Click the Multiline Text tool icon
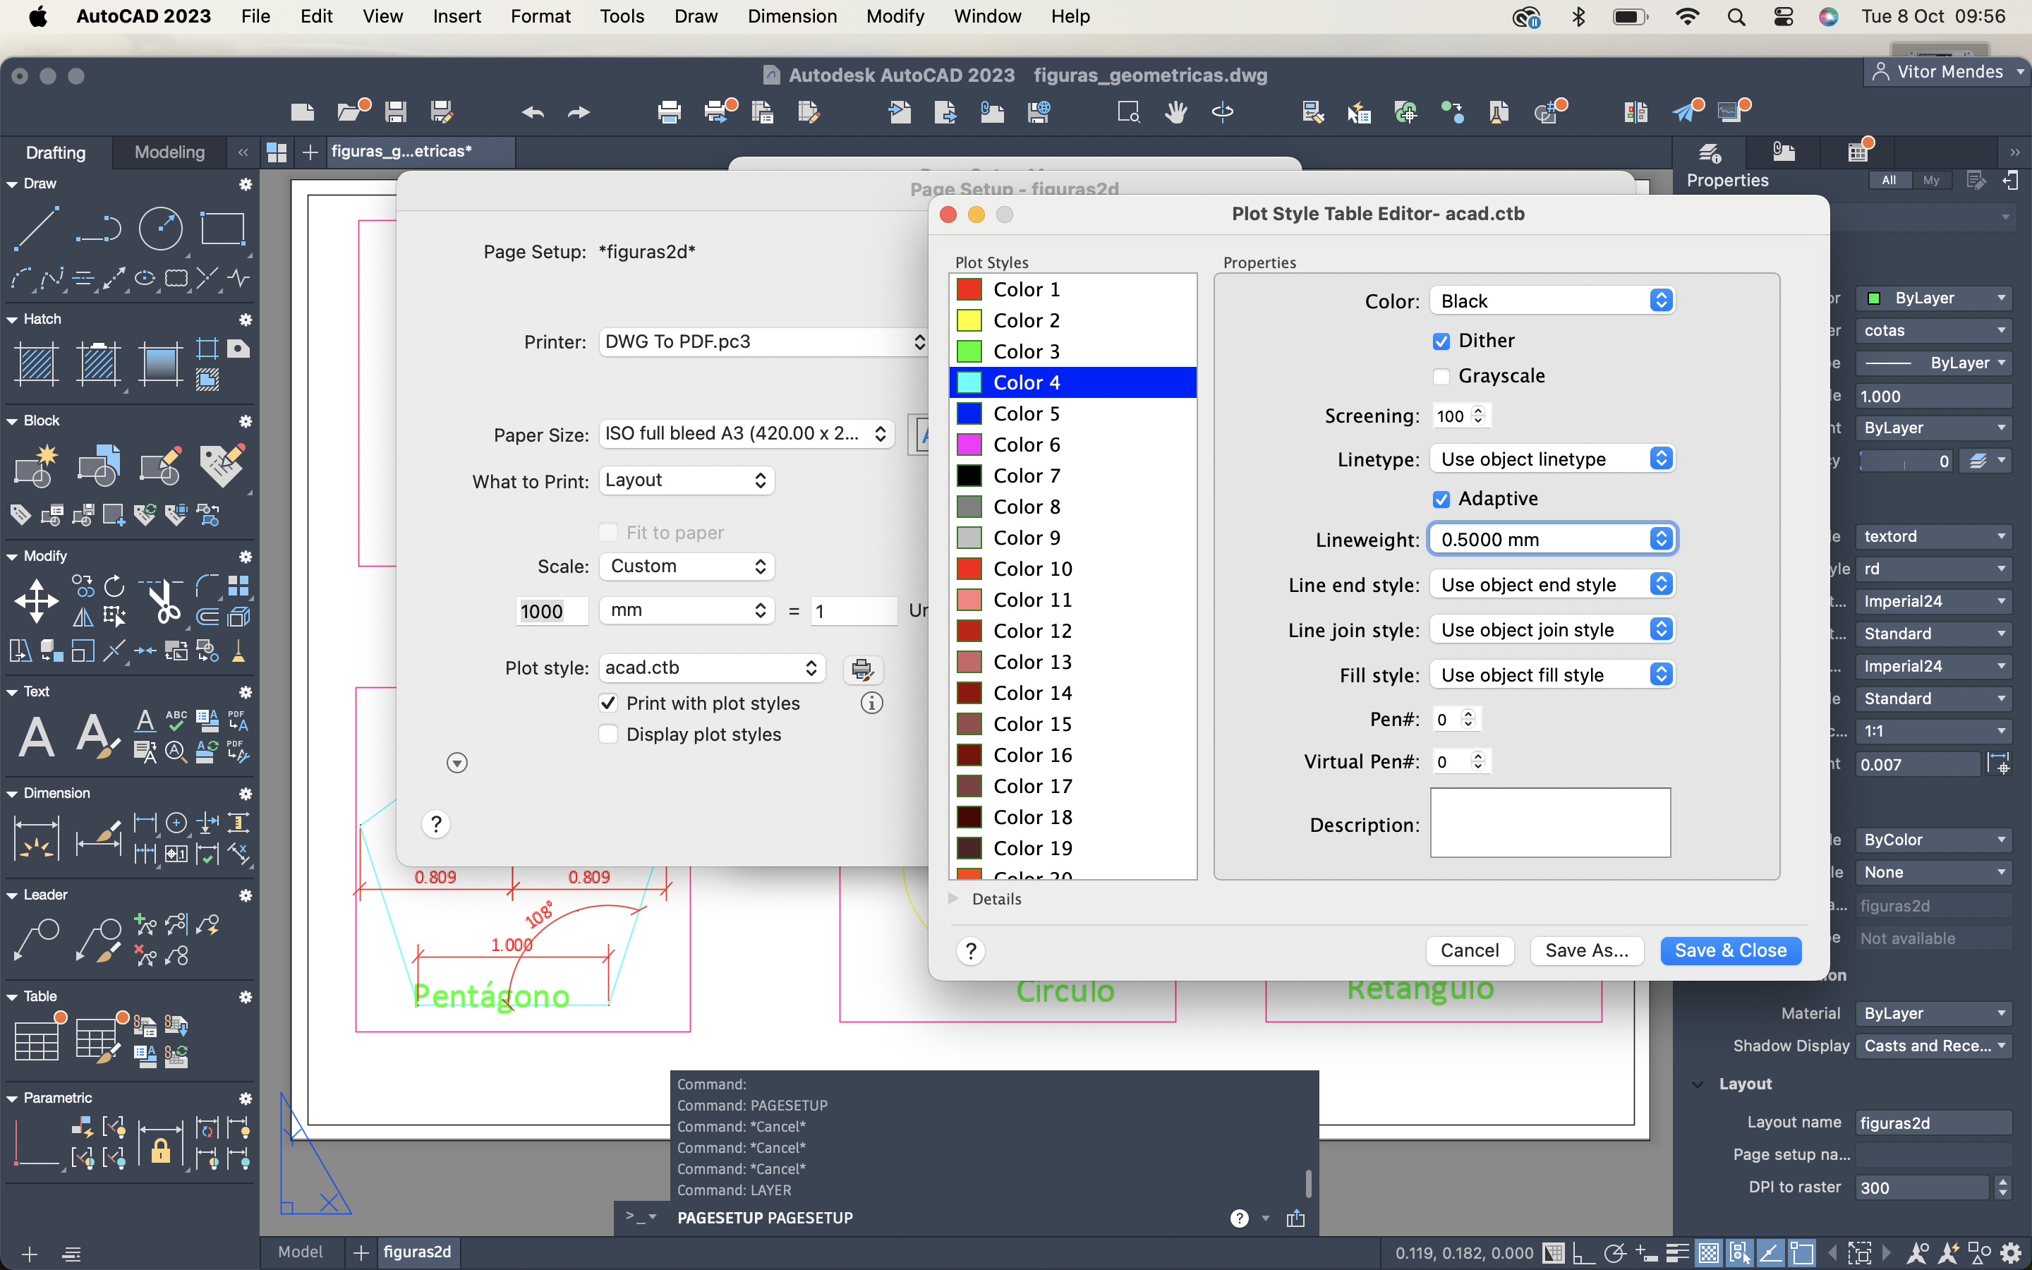Image resolution: width=2032 pixels, height=1270 pixels. pos(36,737)
